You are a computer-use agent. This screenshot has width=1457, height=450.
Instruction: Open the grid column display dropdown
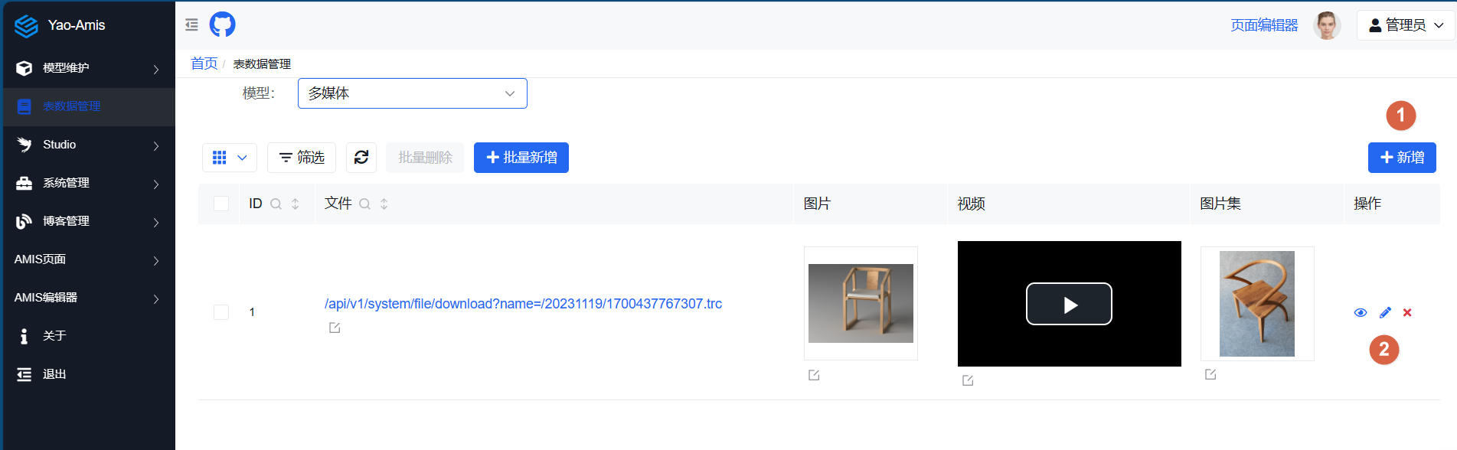click(x=230, y=158)
